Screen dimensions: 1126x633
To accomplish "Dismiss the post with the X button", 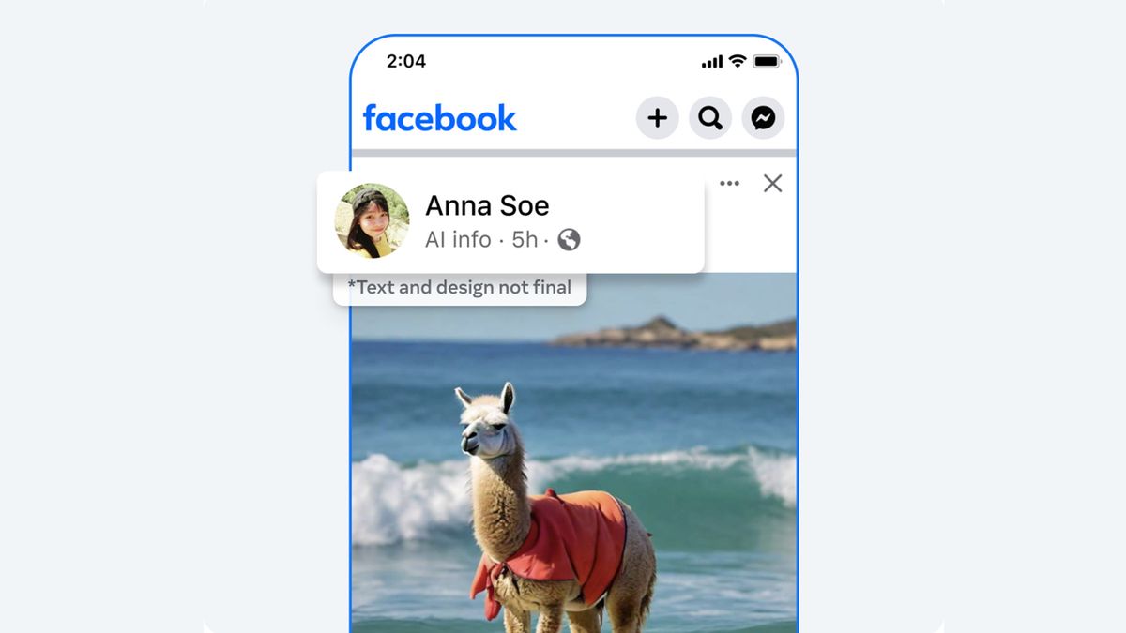I will point(772,183).
